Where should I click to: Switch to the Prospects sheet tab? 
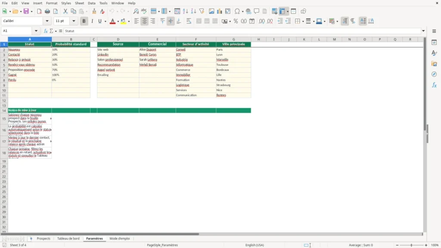pos(43,239)
